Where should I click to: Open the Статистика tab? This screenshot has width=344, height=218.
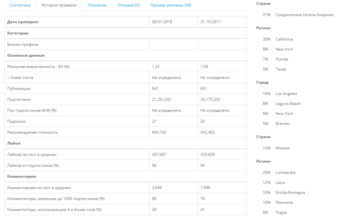click(20, 5)
